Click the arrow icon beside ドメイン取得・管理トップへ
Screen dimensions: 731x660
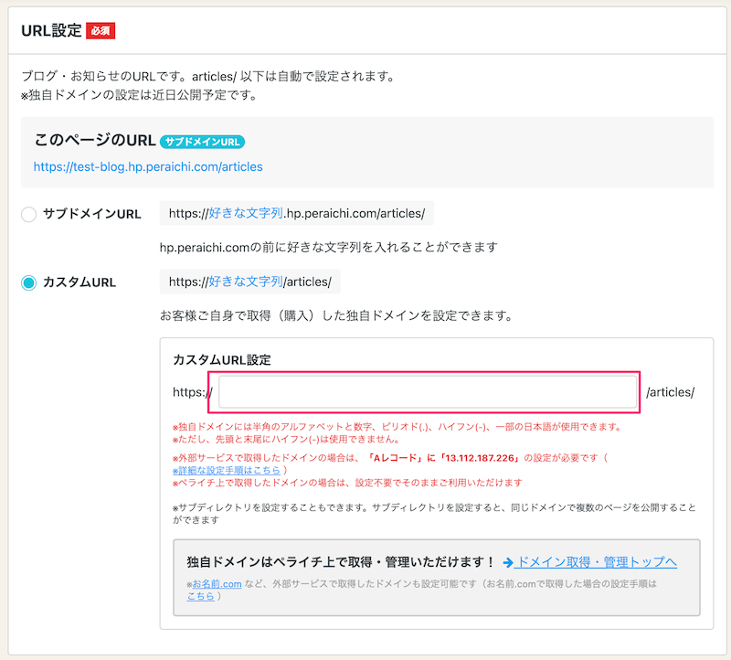coord(508,562)
